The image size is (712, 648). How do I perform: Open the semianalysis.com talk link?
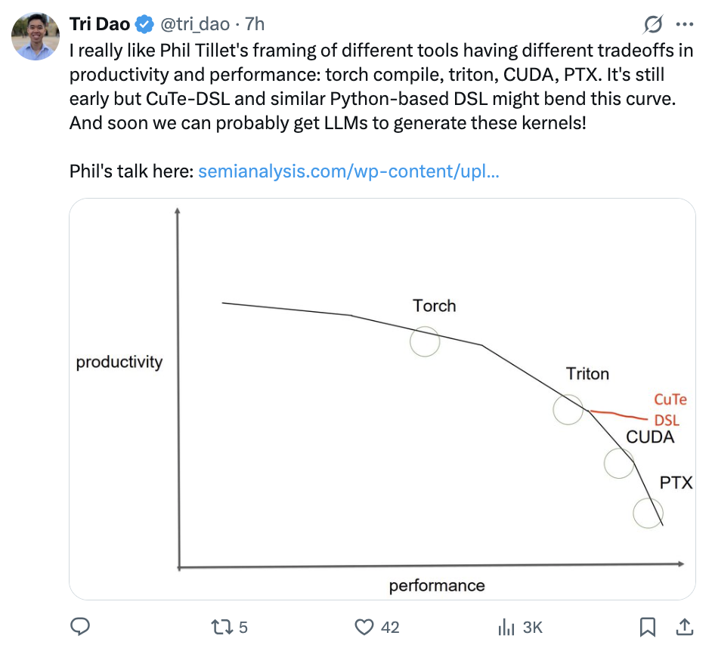coord(348,171)
